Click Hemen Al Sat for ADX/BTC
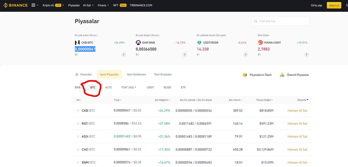This screenshot has width=348, height=167. tap(297, 137)
